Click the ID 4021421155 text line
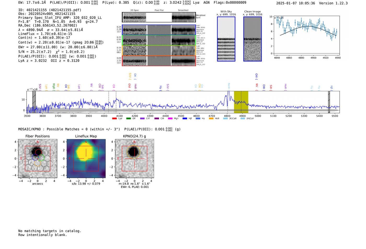The image size is (366, 249). click(50, 10)
